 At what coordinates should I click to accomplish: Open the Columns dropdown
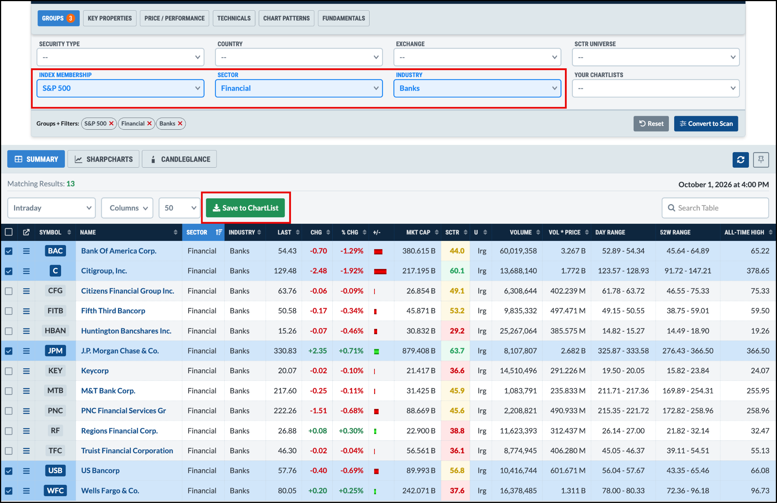click(x=127, y=208)
